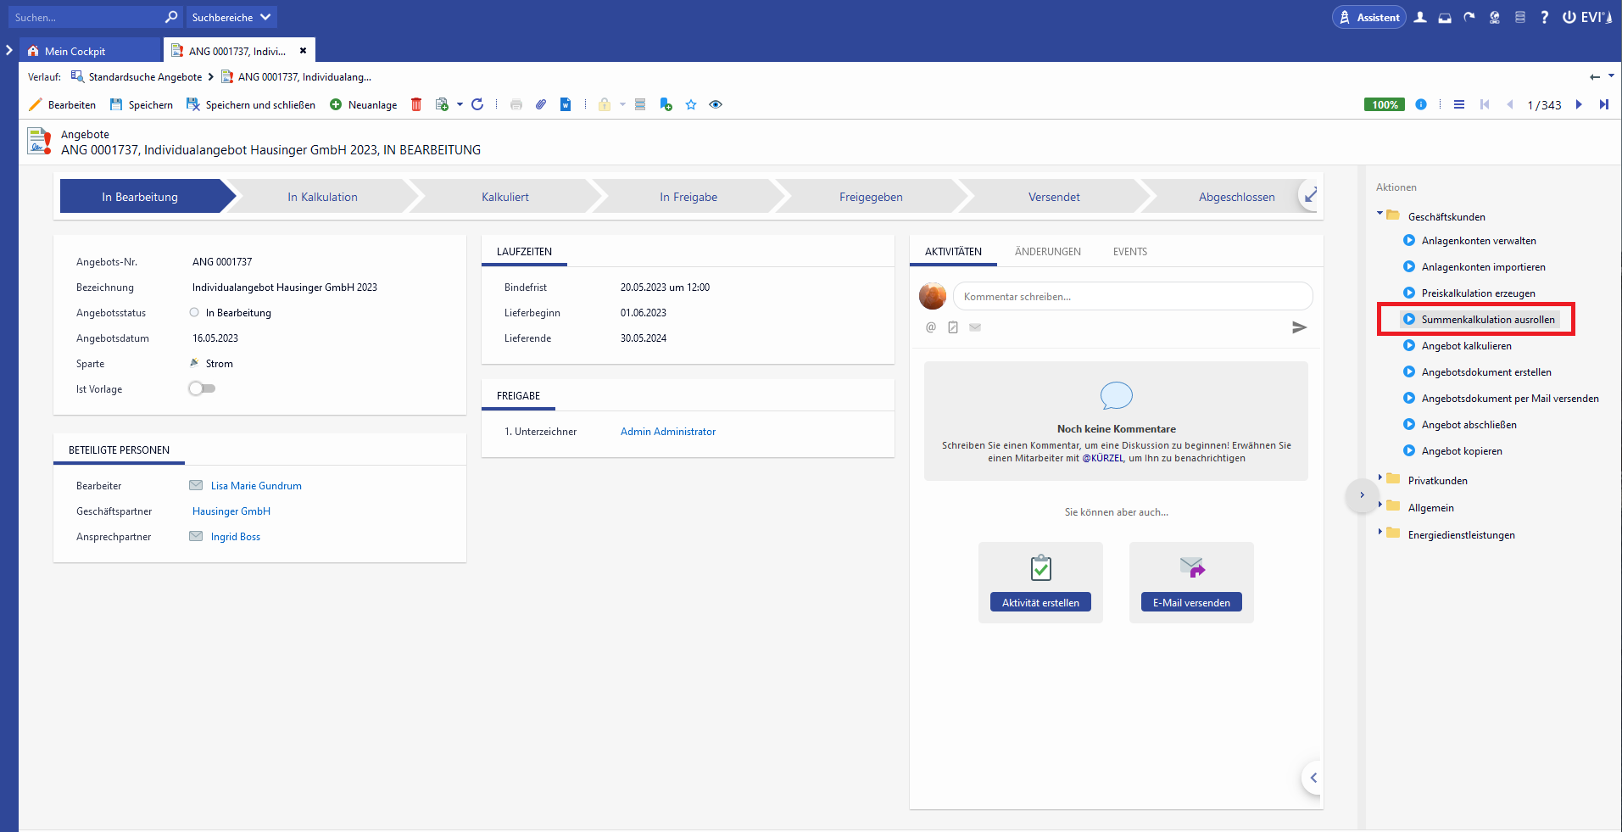Go to the next record arrow
1622x832 pixels.
pyautogui.click(x=1579, y=104)
